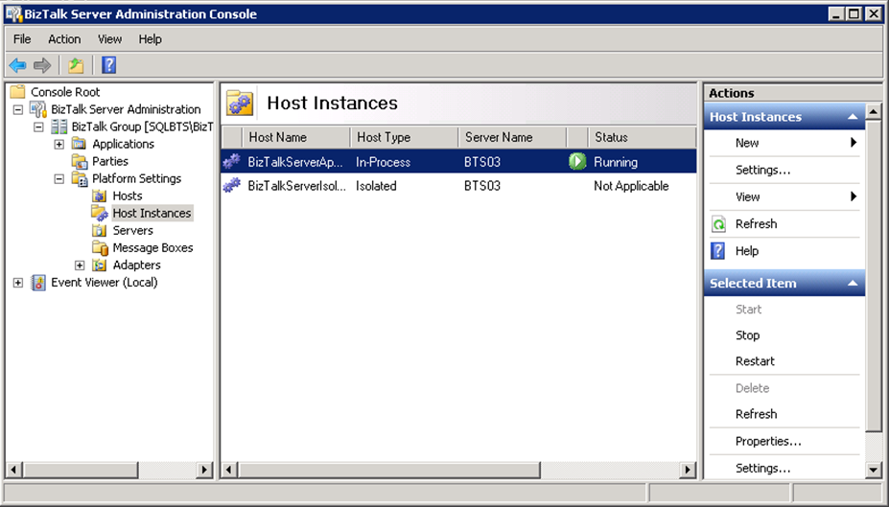Click the Refresh icon in Host Instances actions
The height and width of the screenshot is (507, 889).
tap(718, 224)
